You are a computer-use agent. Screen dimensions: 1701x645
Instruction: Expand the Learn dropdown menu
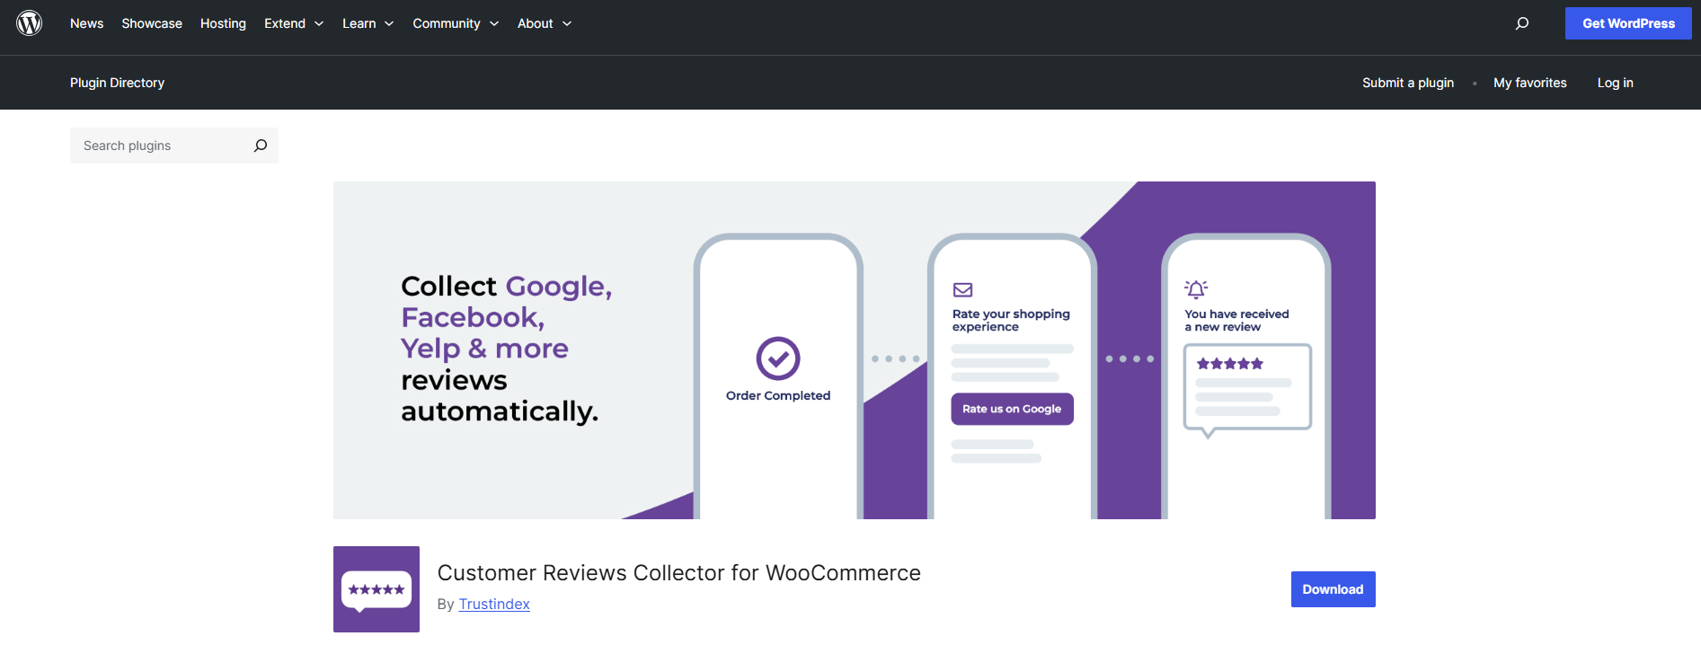(368, 23)
